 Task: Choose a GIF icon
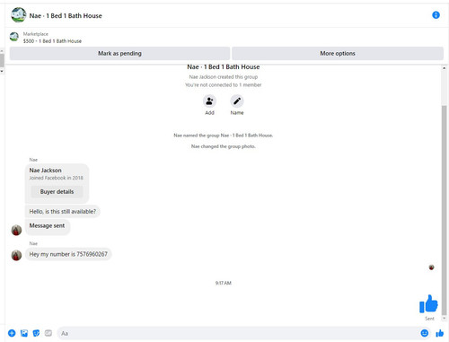click(48, 333)
